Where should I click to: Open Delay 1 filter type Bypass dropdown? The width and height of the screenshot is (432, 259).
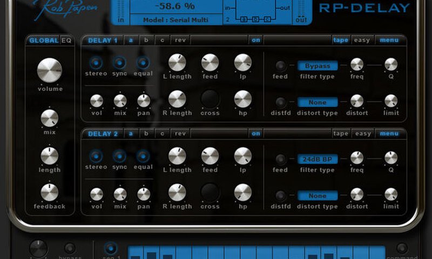(x=318, y=66)
